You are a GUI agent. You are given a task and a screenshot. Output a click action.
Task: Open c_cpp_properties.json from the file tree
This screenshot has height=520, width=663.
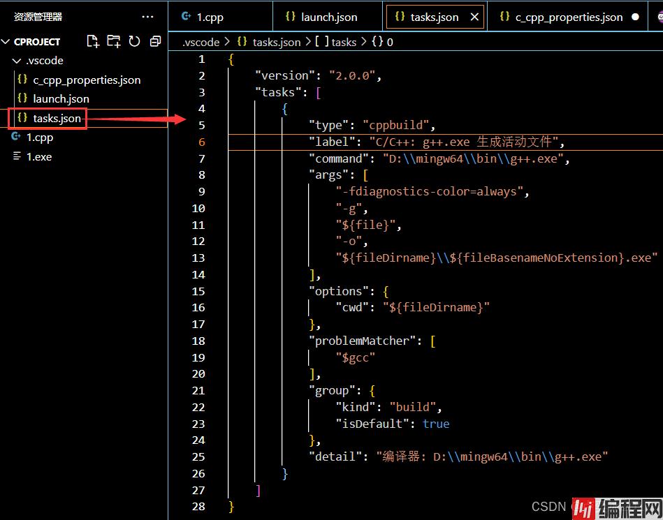click(87, 80)
